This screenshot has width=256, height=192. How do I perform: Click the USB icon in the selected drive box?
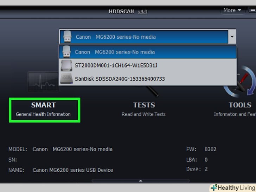tap(67, 37)
